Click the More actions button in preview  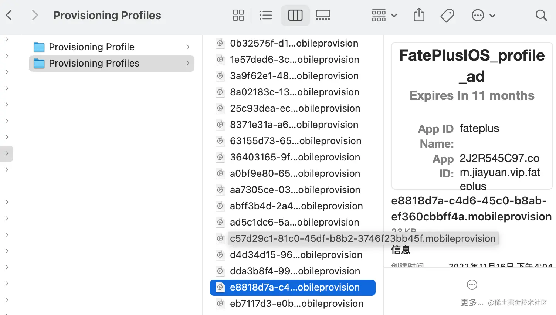472,285
